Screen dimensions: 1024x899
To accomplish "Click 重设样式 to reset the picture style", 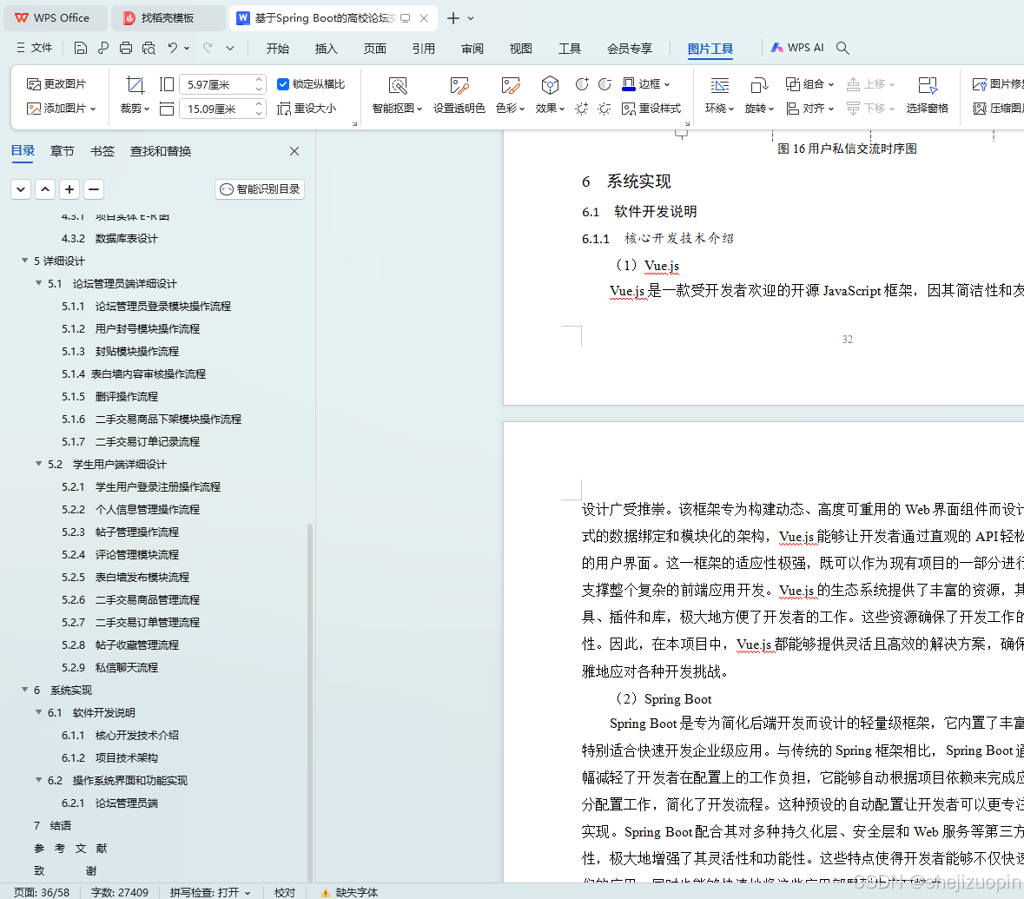I will click(x=651, y=109).
